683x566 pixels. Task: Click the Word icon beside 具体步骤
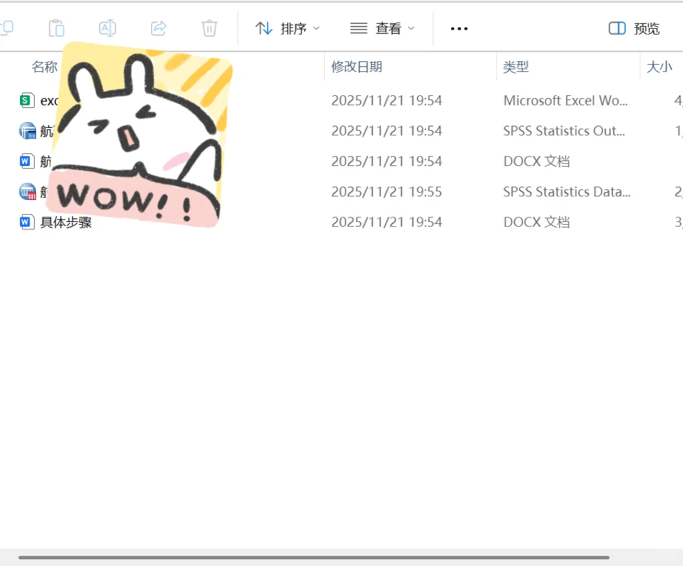pyautogui.click(x=26, y=222)
